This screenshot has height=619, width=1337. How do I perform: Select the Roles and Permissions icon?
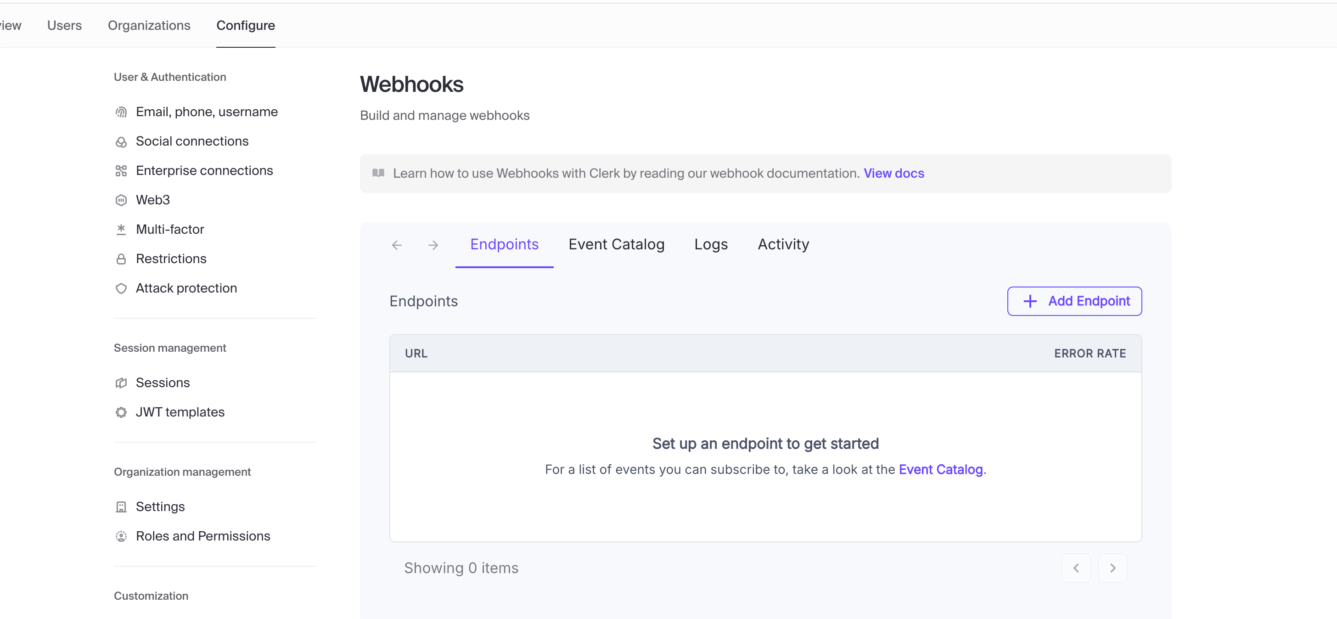[x=121, y=536]
